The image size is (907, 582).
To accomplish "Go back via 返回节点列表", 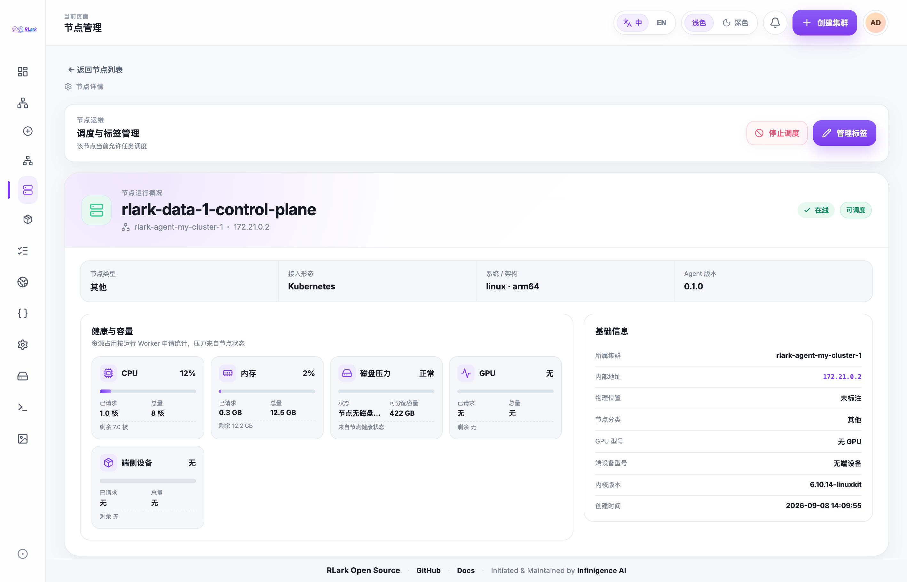I will (x=95, y=70).
